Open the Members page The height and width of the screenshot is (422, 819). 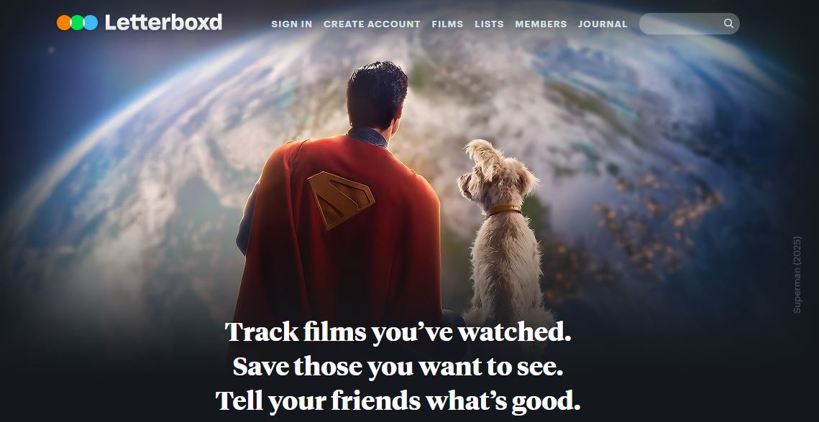pyautogui.click(x=541, y=24)
